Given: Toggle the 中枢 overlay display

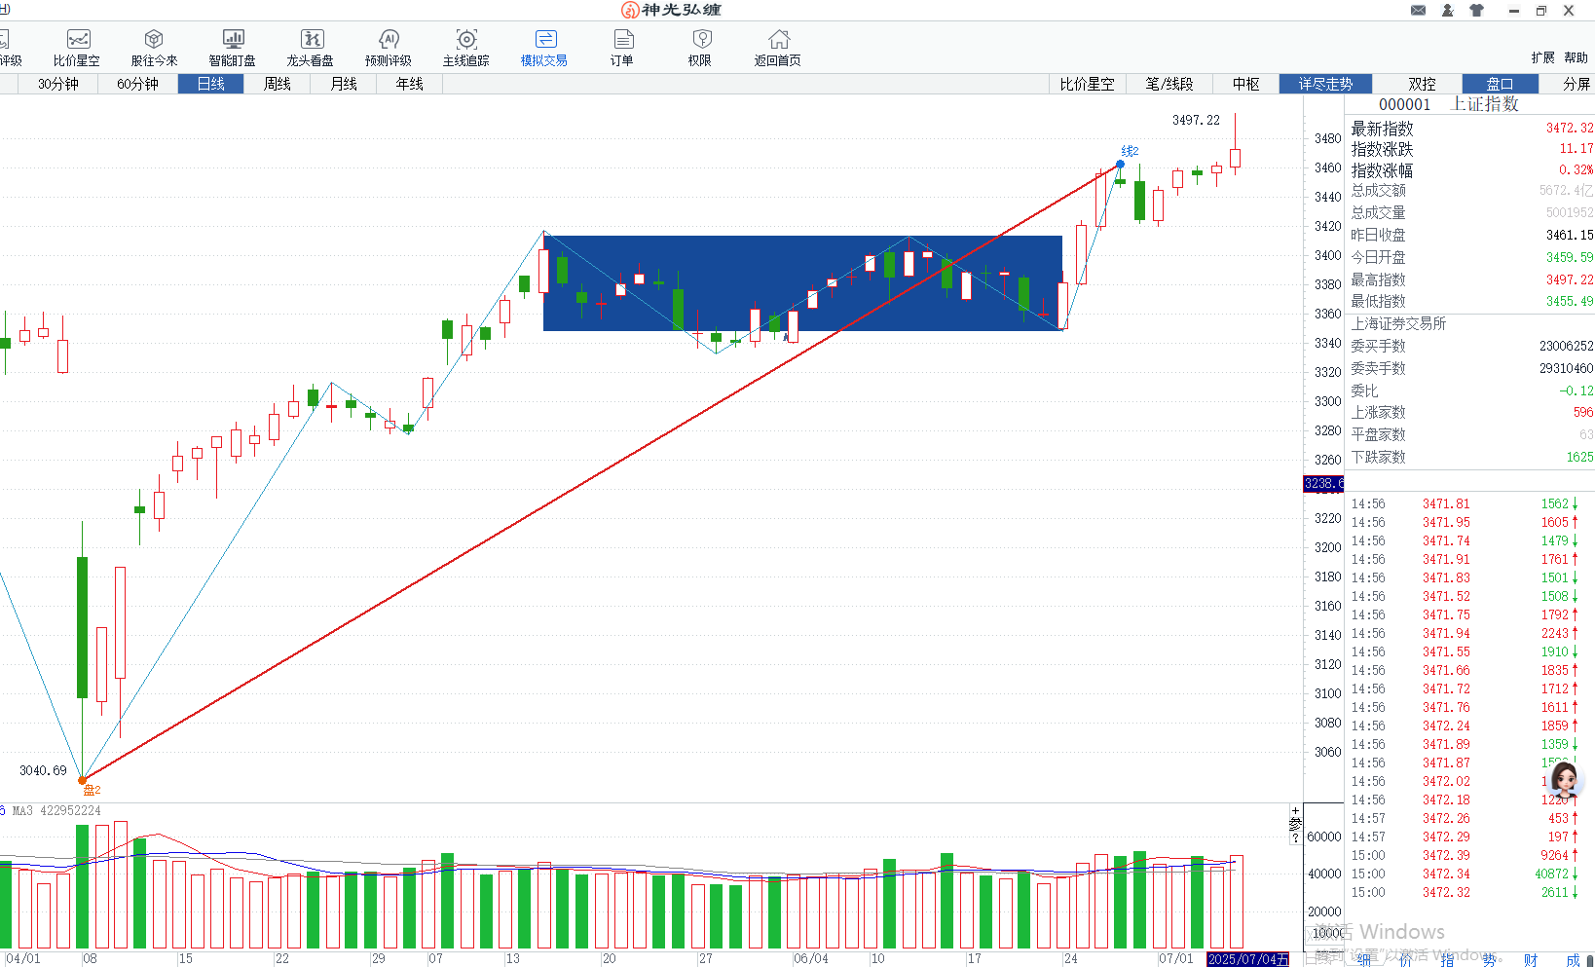Looking at the screenshot, I should point(1245,84).
